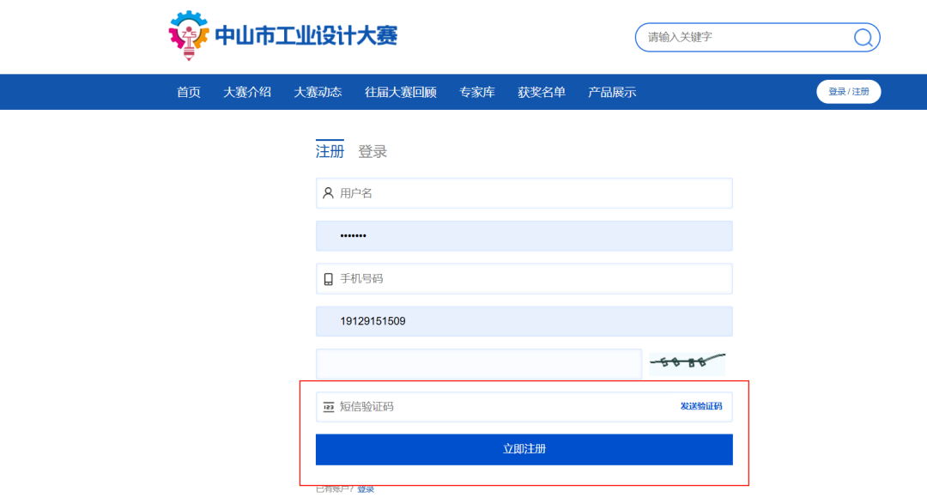Click the SMS message icon beside 短信验证码
Screen dimensions: 927x498
329,406
